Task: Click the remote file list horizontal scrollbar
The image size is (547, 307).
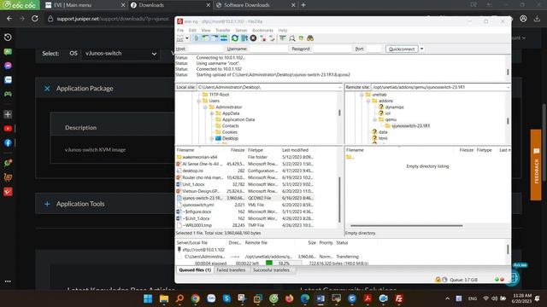Action: (x=407, y=225)
